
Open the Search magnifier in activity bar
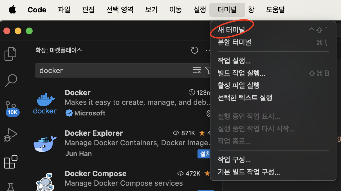tap(11, 81)
